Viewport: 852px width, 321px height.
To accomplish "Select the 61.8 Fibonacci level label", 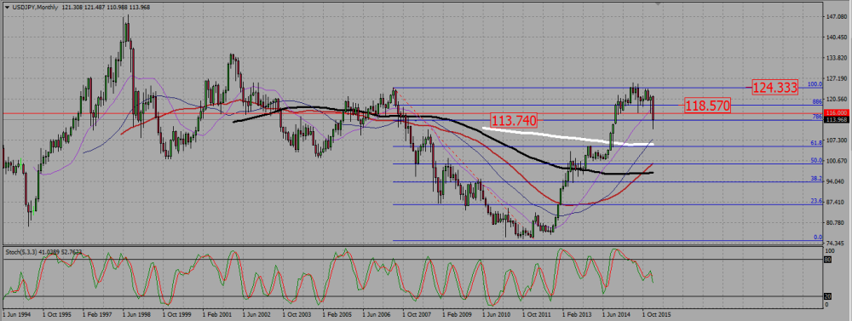I will (815, 143).
